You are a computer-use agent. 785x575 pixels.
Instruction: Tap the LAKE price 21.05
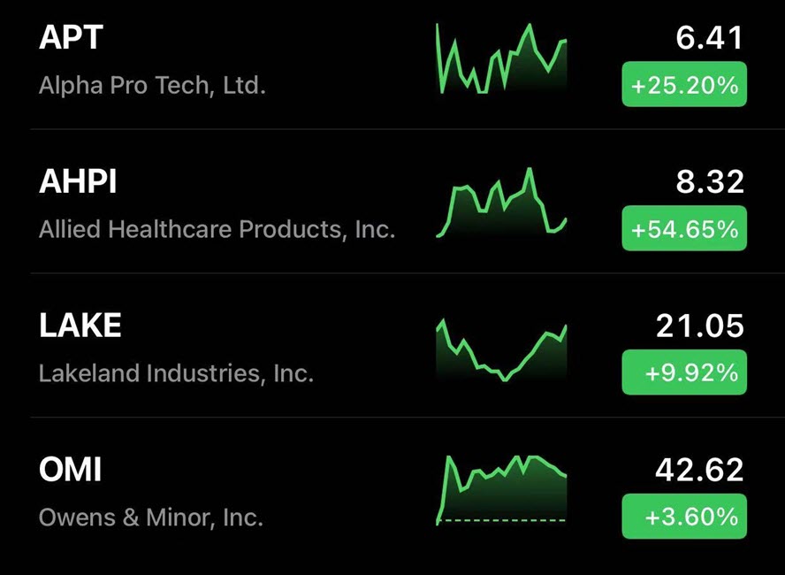[x=700, y=326]
